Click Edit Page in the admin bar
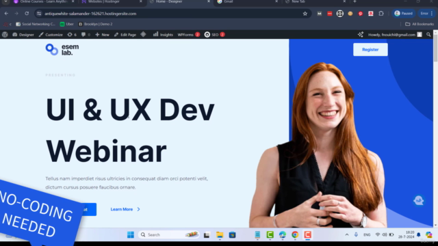Viewport: 438px width, 246px height. (x=125, y=35)
